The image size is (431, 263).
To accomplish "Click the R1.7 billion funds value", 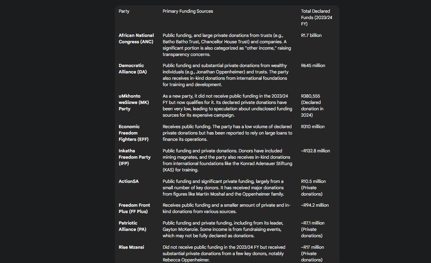I will point(311,36).
